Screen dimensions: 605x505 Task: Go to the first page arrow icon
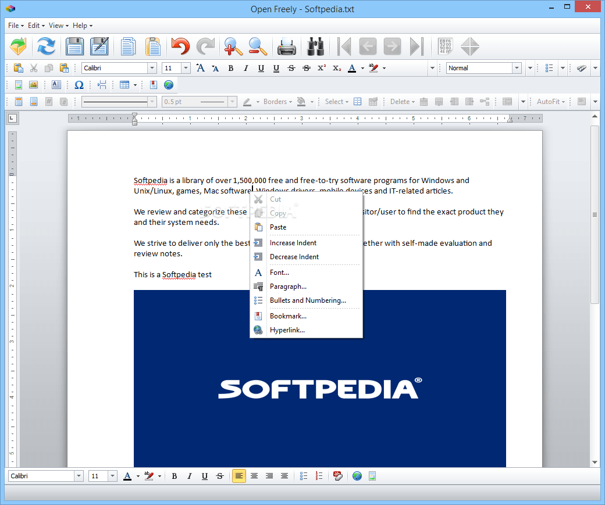[344, 46]
